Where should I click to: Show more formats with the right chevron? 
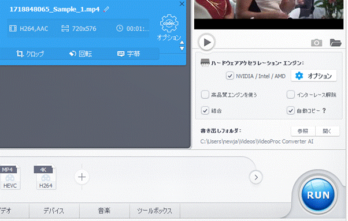pyautogui.click(x=256, y=177)
